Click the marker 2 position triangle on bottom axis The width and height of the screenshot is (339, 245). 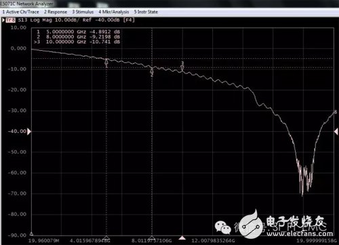point(152,238)
